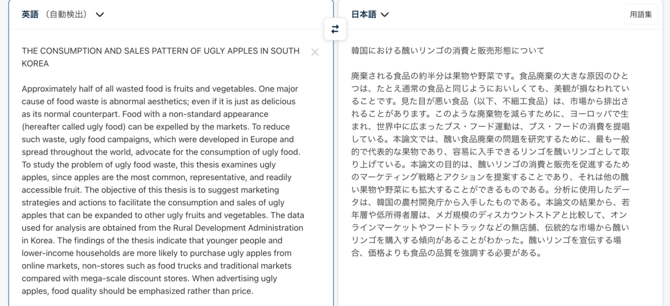Click the Japanese paragraph starting 廃棄される食品
Image resolution: width=670 pixels, height=306 pixels.
(x=490, y=164)
